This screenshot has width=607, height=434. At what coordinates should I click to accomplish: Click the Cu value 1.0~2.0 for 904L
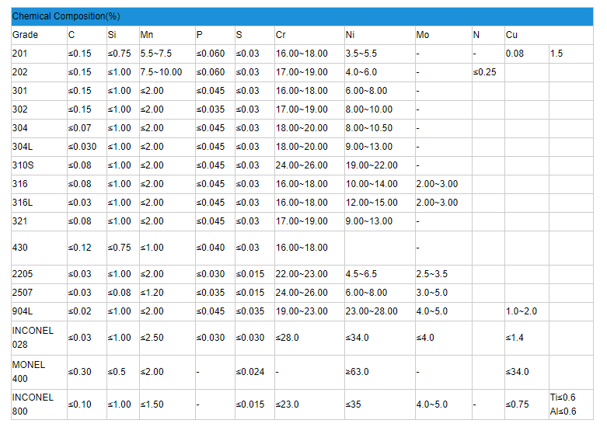[x=522, y=311]
